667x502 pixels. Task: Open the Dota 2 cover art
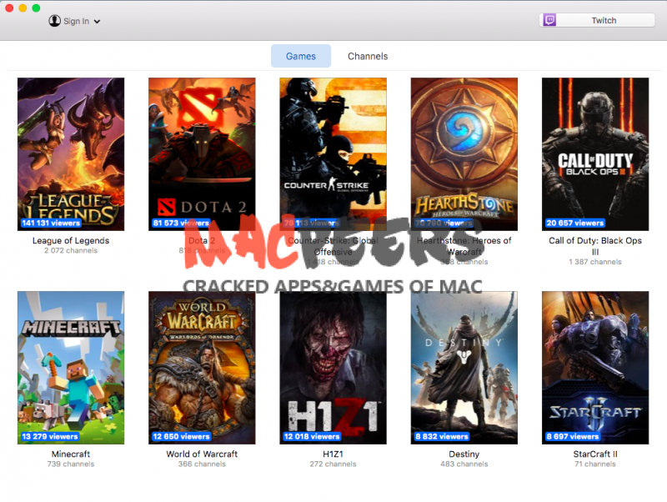[x=202, y=154]
